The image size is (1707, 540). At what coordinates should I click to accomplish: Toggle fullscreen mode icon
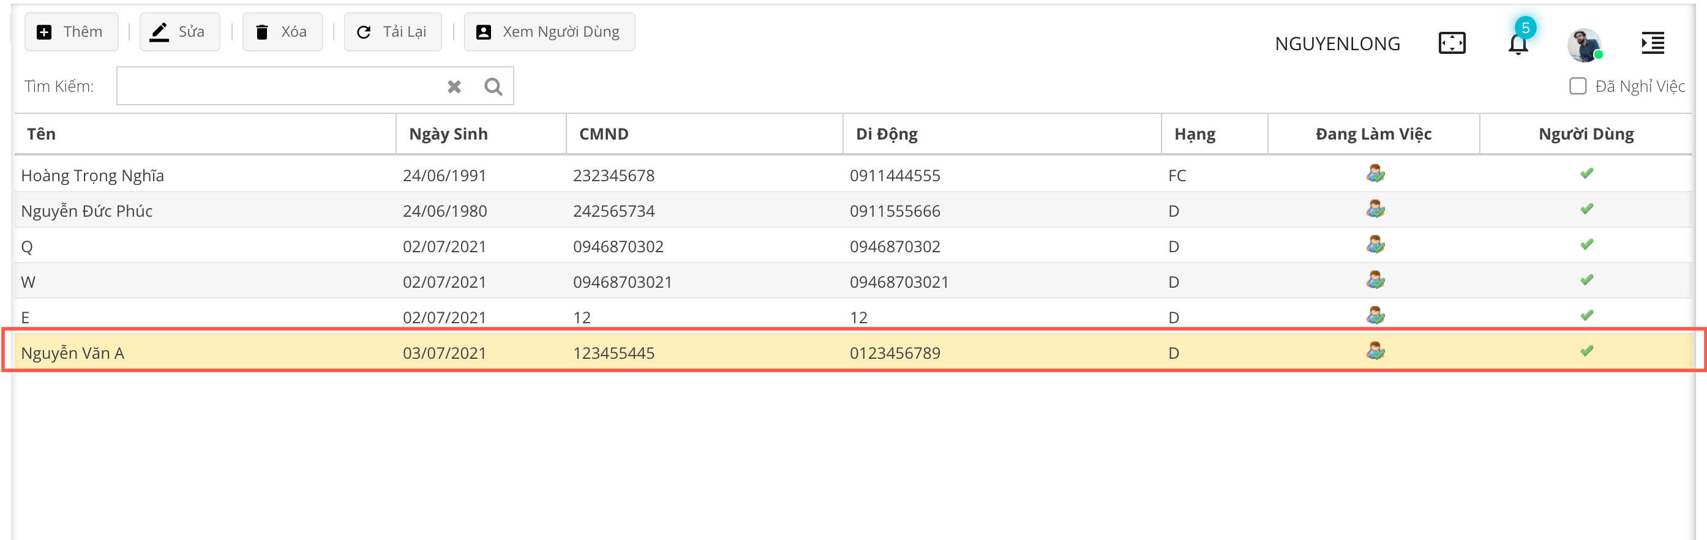1451,43
